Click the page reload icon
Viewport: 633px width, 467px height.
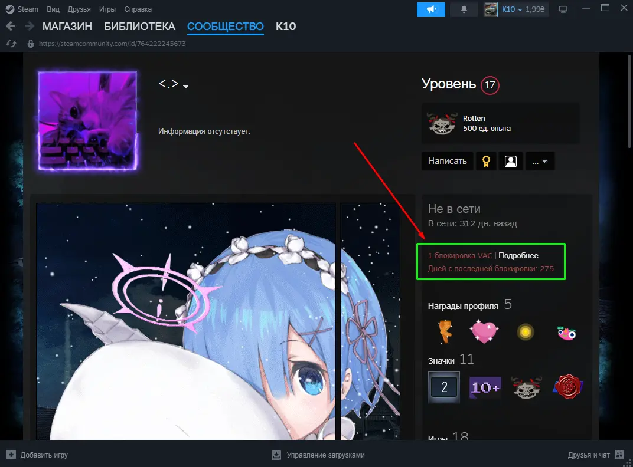click(x=11, y=44)
